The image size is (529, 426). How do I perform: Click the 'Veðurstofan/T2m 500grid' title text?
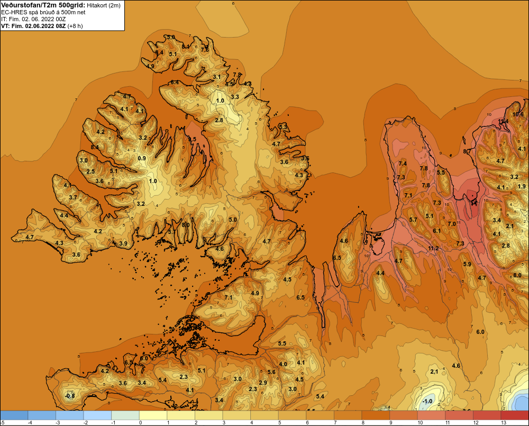coord(43,5)
